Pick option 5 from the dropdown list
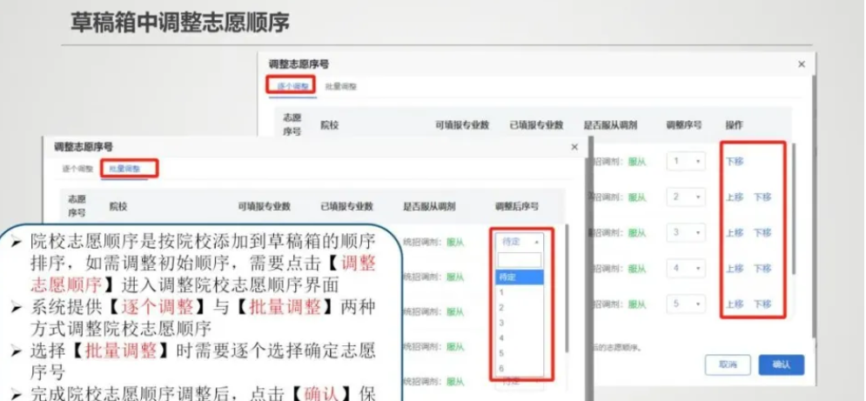 [502, 353]
